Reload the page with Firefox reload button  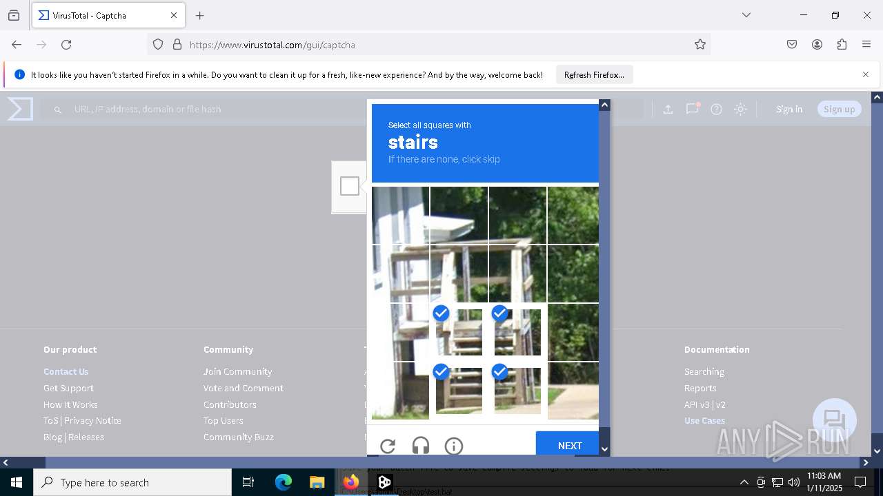tap(66, 45)
